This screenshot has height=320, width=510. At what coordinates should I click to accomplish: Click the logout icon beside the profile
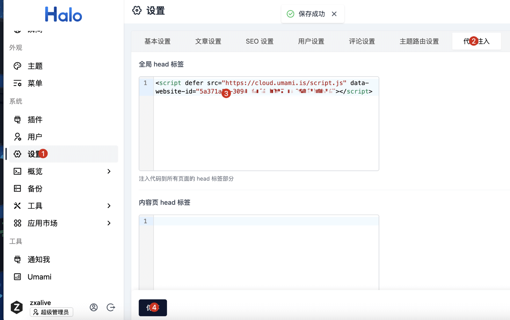[111, 307]
